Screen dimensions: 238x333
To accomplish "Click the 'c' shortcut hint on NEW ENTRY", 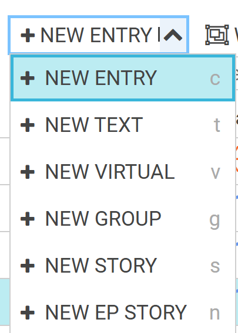I will tap(215, 79).
